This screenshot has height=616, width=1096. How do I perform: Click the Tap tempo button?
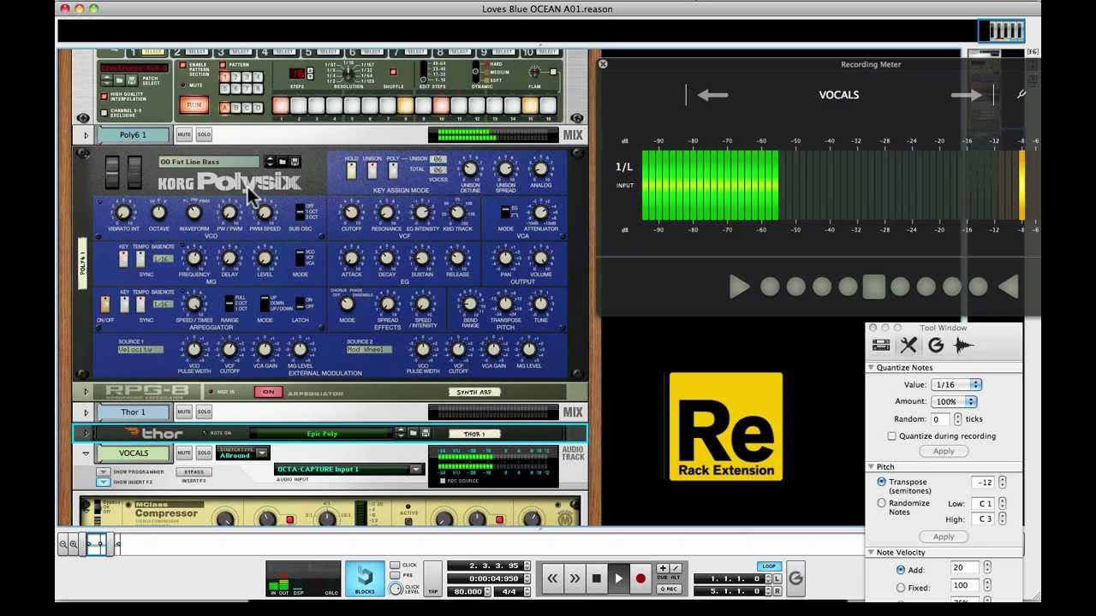pos(433,579)
